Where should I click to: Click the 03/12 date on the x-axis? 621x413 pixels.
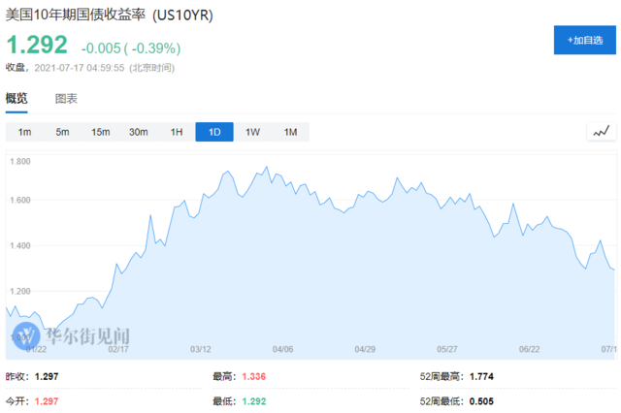(201, 350)
